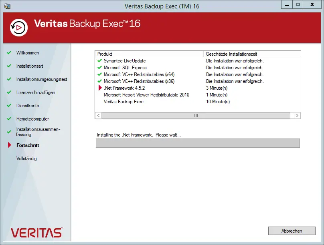Screen dimensions: 324x245
Task: Click the Symantec LiveUpdate success status text
Action: pyautogui.click(x=235, y=61)
